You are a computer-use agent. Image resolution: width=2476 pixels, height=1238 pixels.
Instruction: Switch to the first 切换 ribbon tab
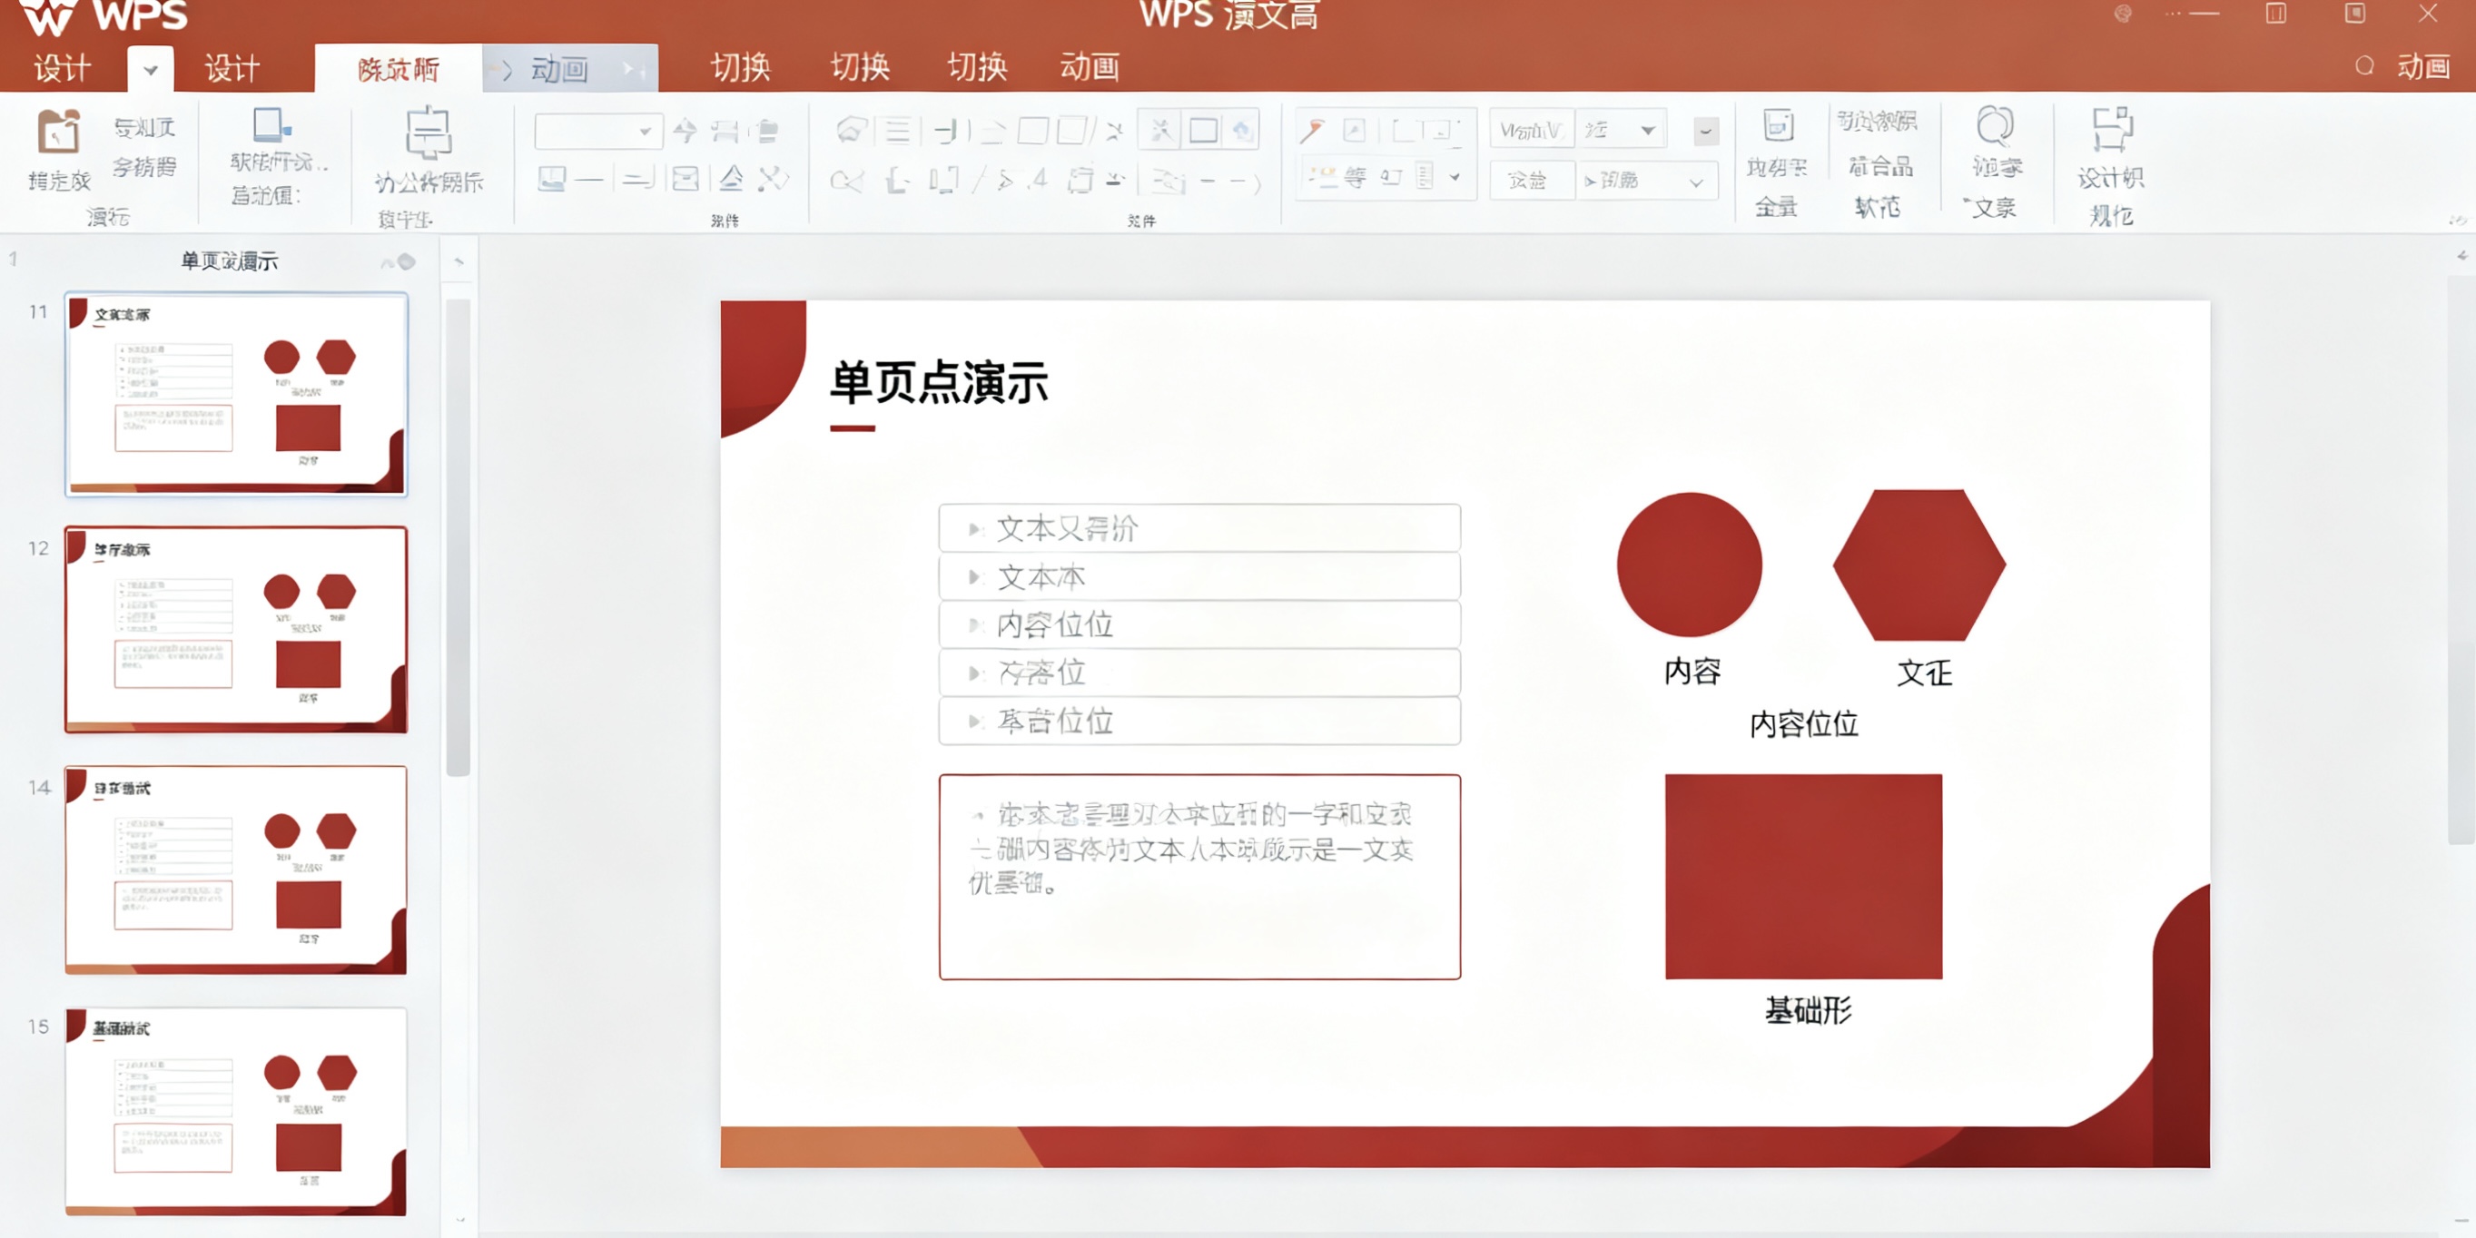click(x=740, y=66)
